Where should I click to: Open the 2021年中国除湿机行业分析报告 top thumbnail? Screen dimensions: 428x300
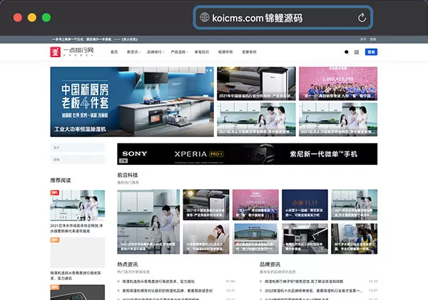pyautogui.click(x=256, y=84)
